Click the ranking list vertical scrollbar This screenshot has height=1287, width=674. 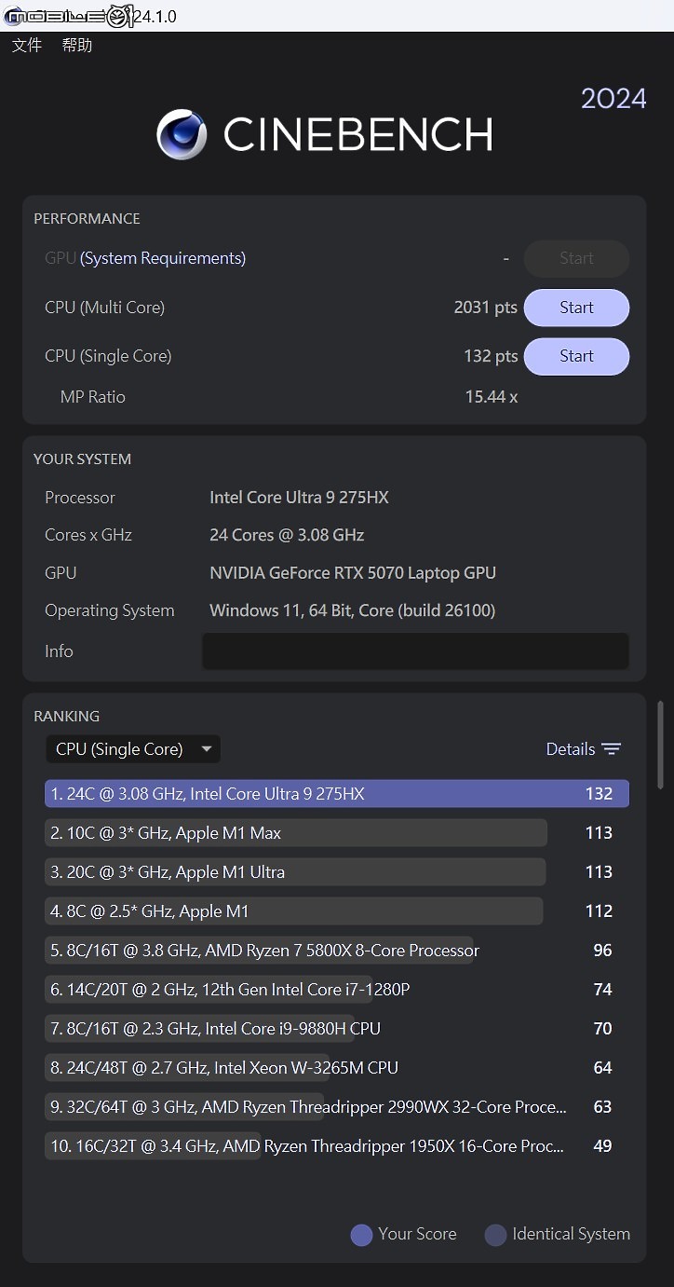pos(661,746)
